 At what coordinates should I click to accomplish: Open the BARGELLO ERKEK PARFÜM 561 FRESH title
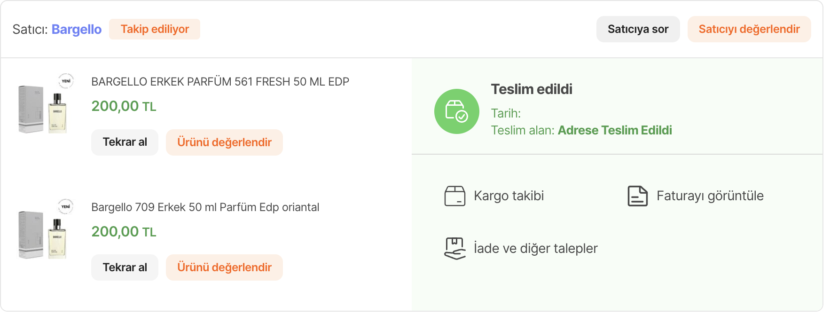tap(220, 82)
